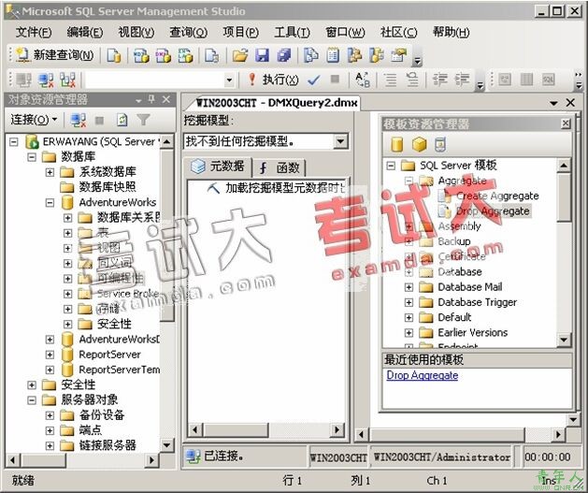Viewport: 588px width, 493px height.
Task: Click the Summary page toolbar icon
Action: (333, 55)
